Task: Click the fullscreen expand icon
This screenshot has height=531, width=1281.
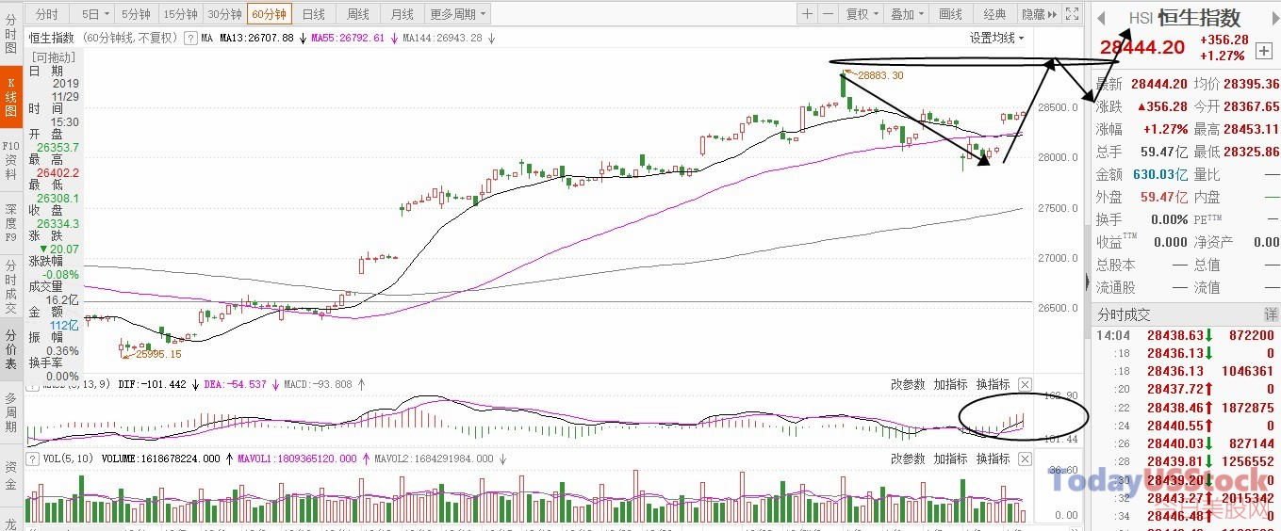Action: (1071, 14)
